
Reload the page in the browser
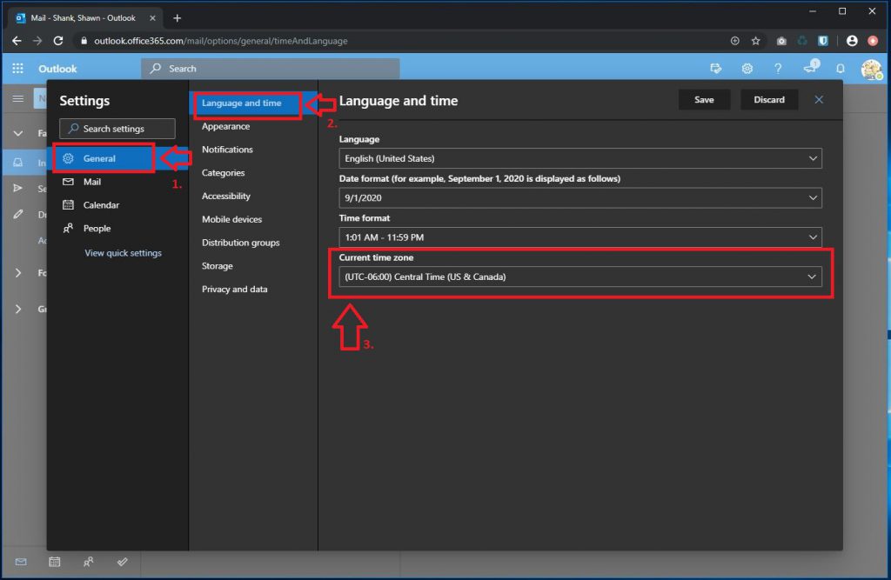click(x=58, y=41)
